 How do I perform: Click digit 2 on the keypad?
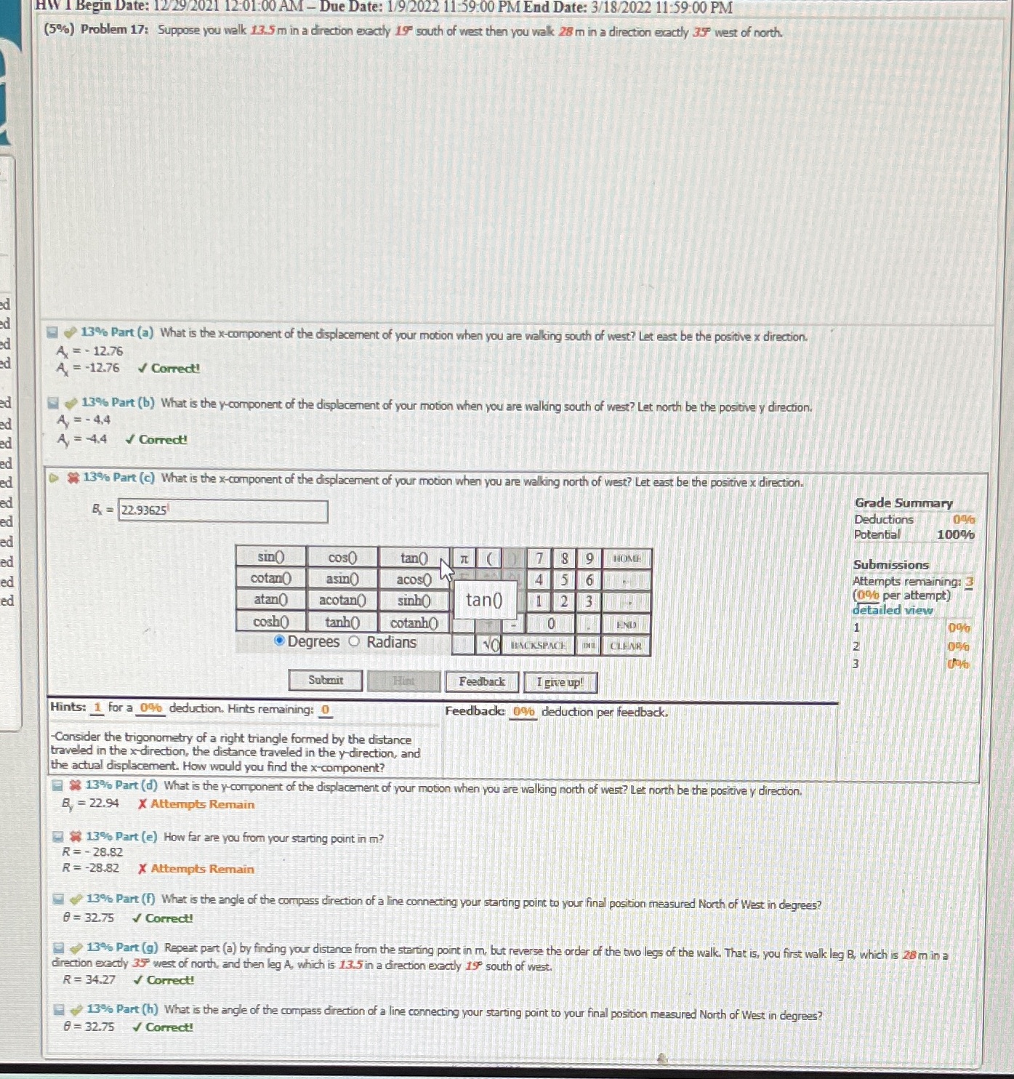tap(564, 602)
